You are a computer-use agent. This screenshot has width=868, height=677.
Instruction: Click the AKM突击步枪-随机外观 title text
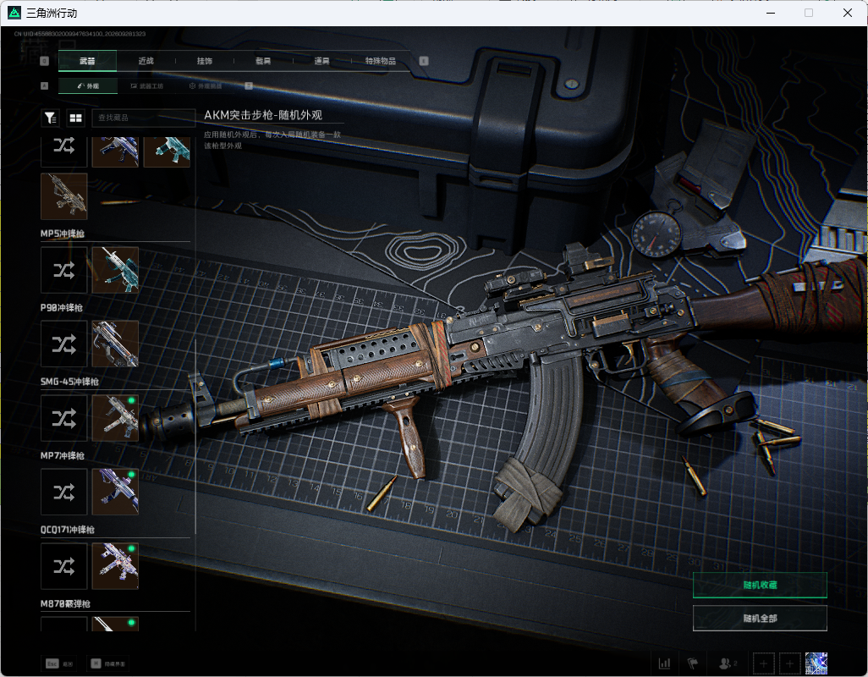(x=263, y=115)
